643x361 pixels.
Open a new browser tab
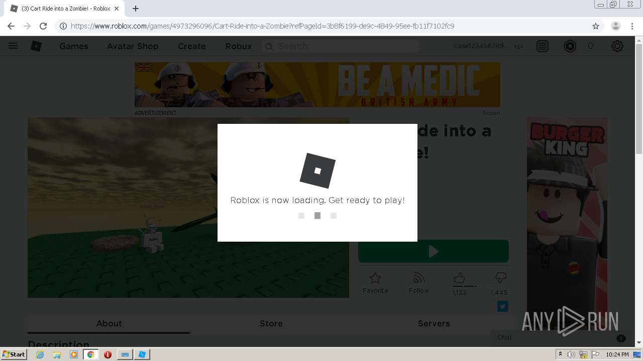(136, 9)
